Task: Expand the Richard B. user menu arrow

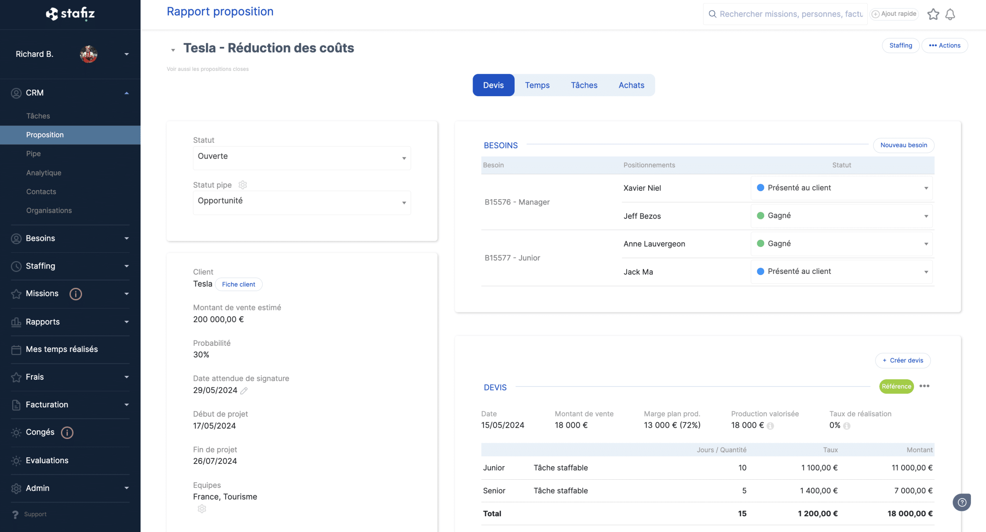Action: coord(126,54)
